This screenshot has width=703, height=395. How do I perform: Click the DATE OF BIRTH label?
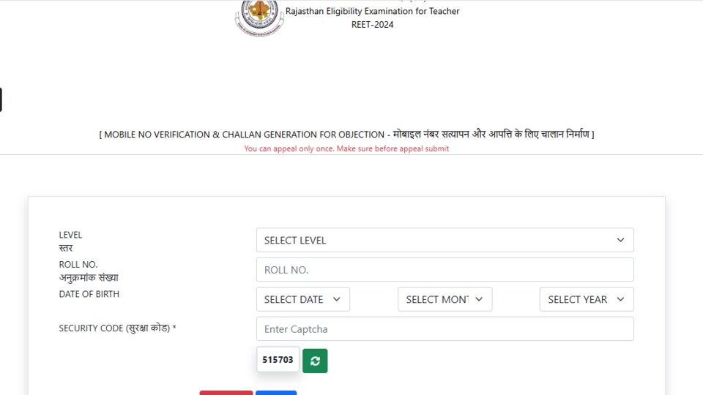[89, 294]
